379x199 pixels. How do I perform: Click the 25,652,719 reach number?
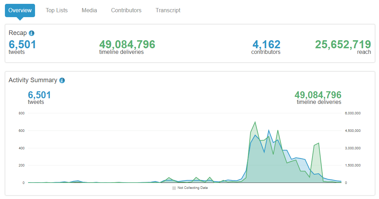coord(343,45)
